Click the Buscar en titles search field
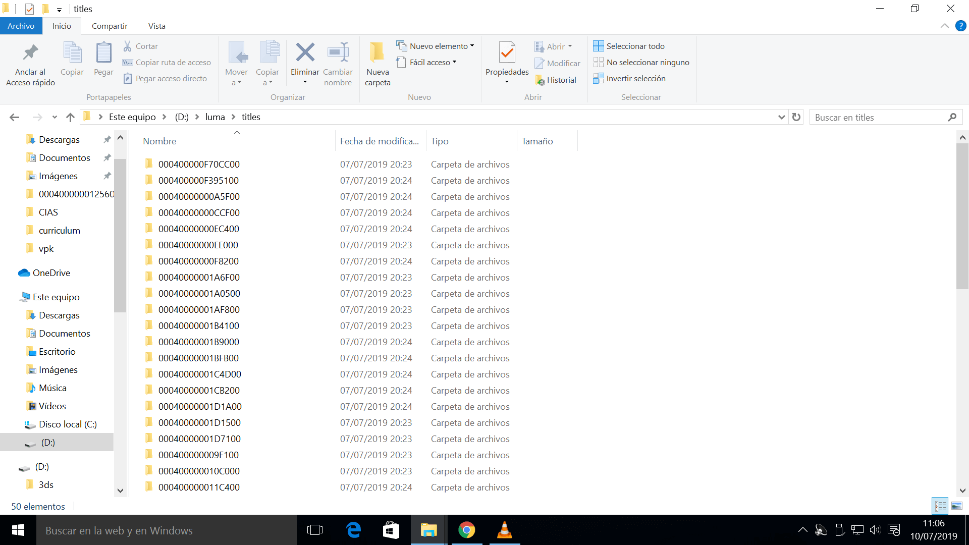Viewport: 969px width, 545px height. tap(878, 117)
